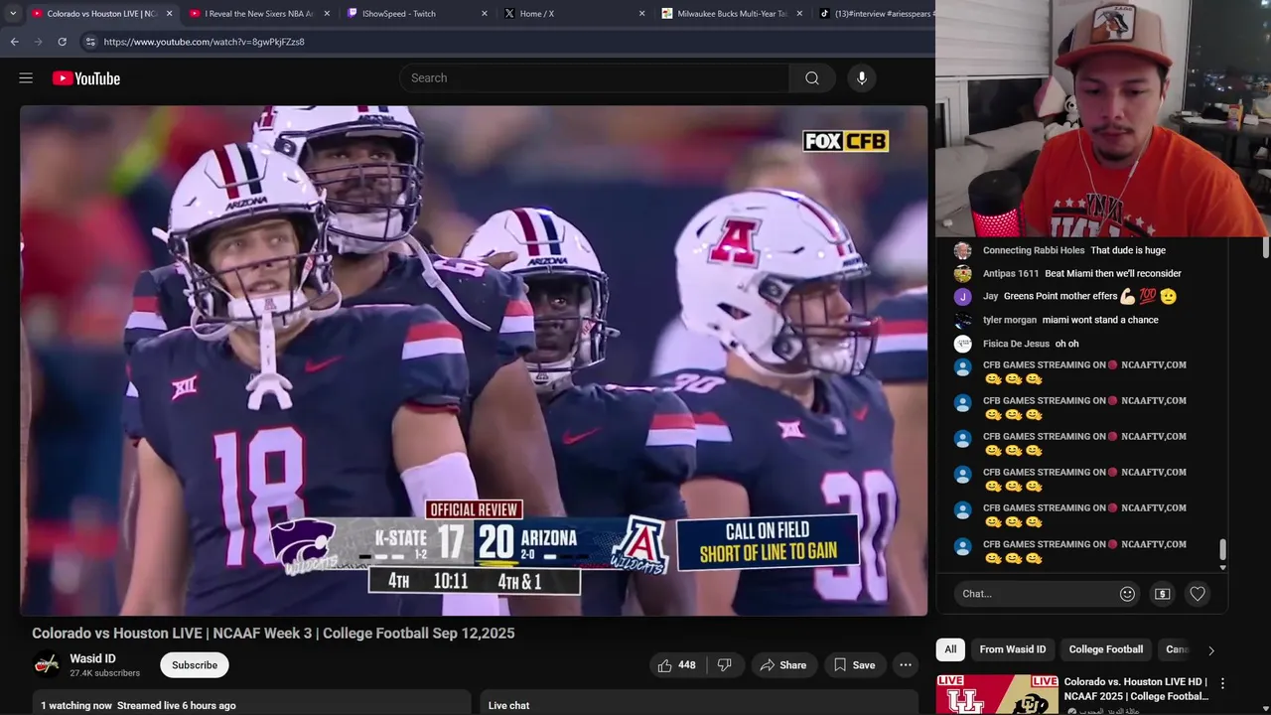This screenshot has width=1271, height=715.
Task: Click the YouTube logo to go home
Action: 86,78
